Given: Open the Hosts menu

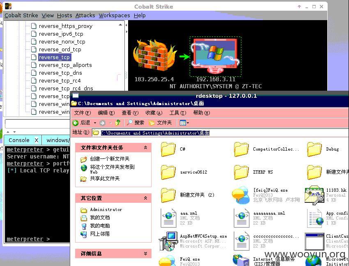Looking at the screenshot, I should 64,15.
